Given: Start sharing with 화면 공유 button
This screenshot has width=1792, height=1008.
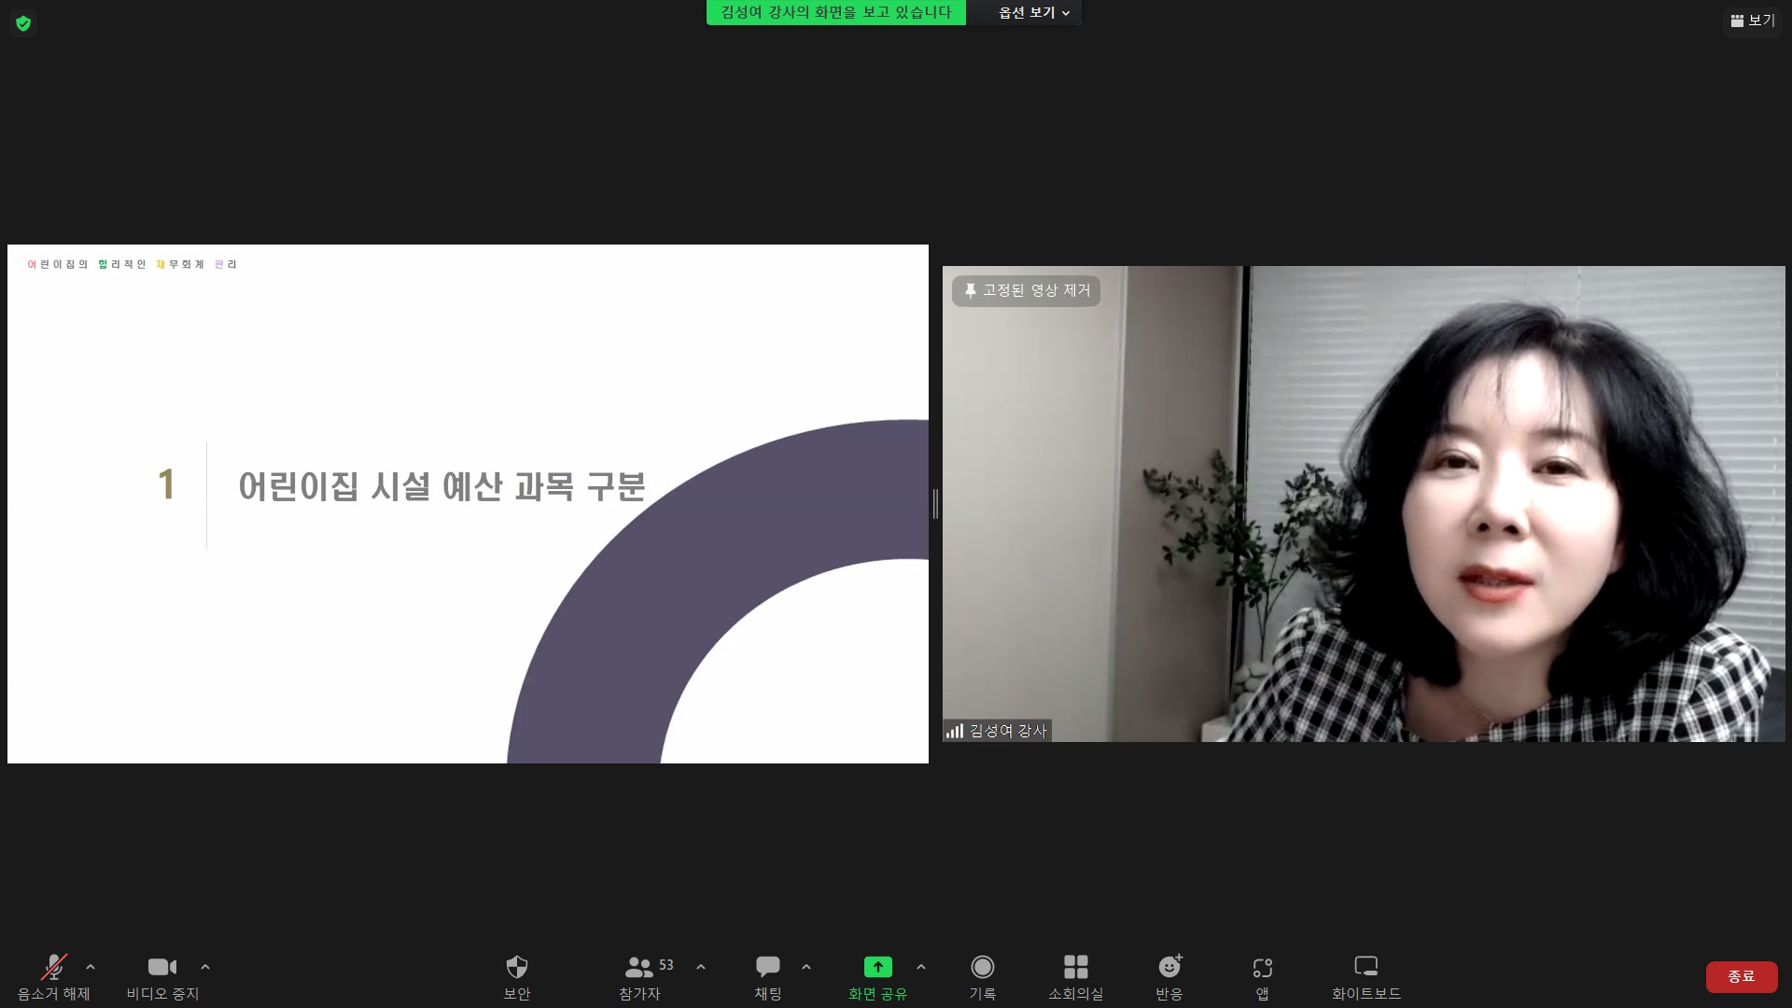Looking at the screenshot, I should coord(877,976).
